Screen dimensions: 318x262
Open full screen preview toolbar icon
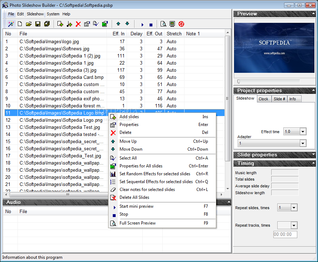click(x=163, y=24)
